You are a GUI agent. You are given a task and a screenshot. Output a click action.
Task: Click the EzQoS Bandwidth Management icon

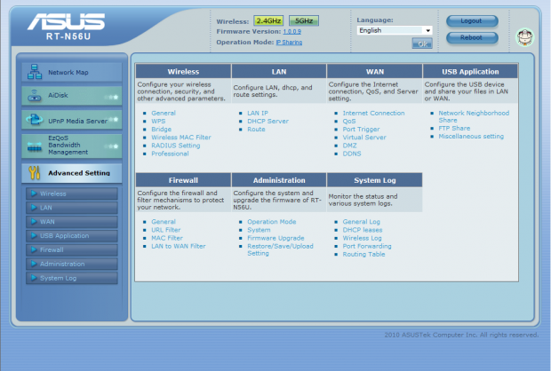point(35,147)
